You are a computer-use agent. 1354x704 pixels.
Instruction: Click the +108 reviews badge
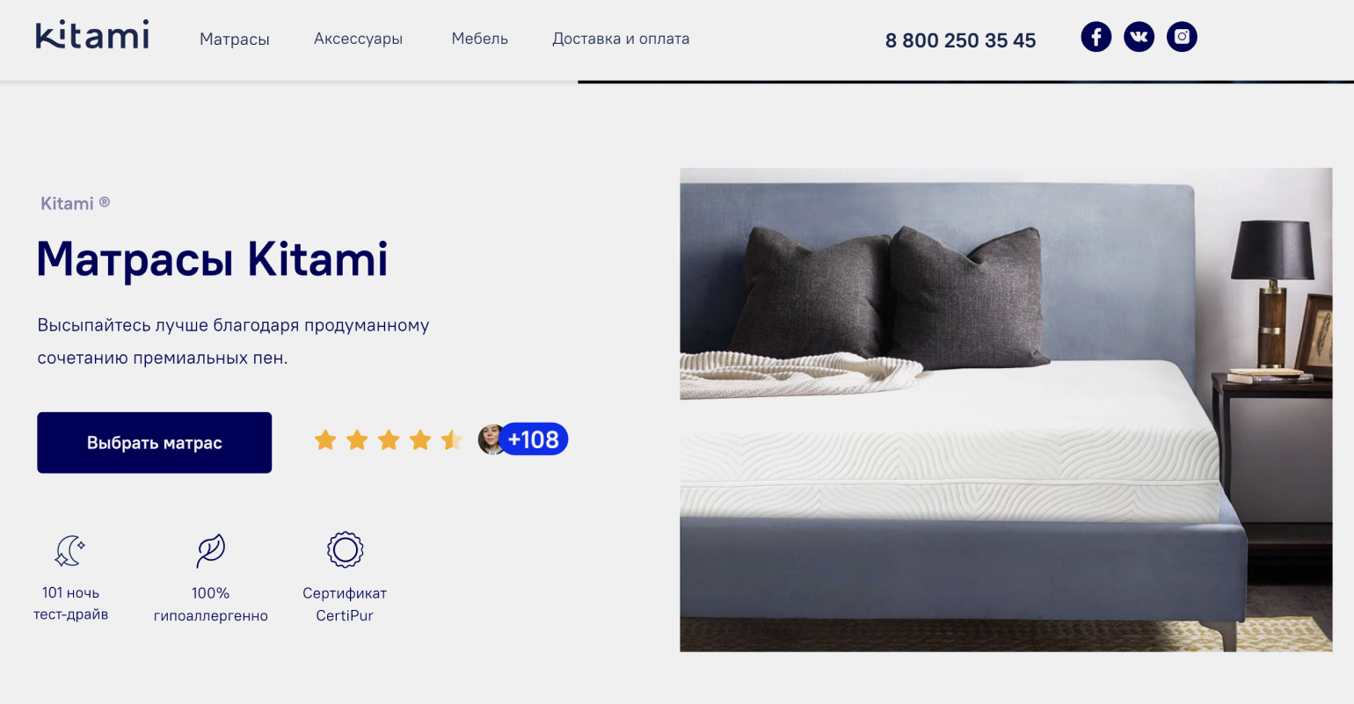534,439
